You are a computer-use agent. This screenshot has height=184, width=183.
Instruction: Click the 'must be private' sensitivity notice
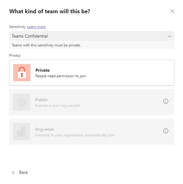pos(46,45)
